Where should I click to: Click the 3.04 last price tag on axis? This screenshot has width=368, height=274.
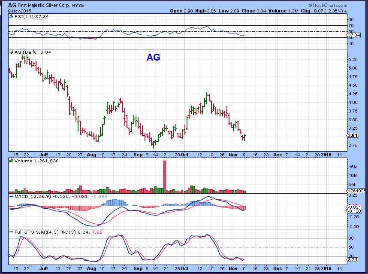point(353,135)
